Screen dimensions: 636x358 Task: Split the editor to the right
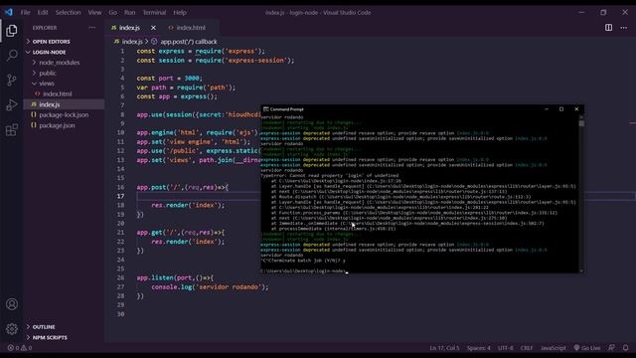point(608,28)
